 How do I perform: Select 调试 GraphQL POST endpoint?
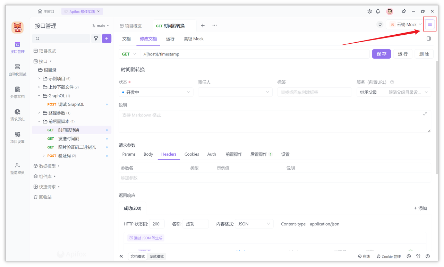pyautogui.click(x=71, y=104)
